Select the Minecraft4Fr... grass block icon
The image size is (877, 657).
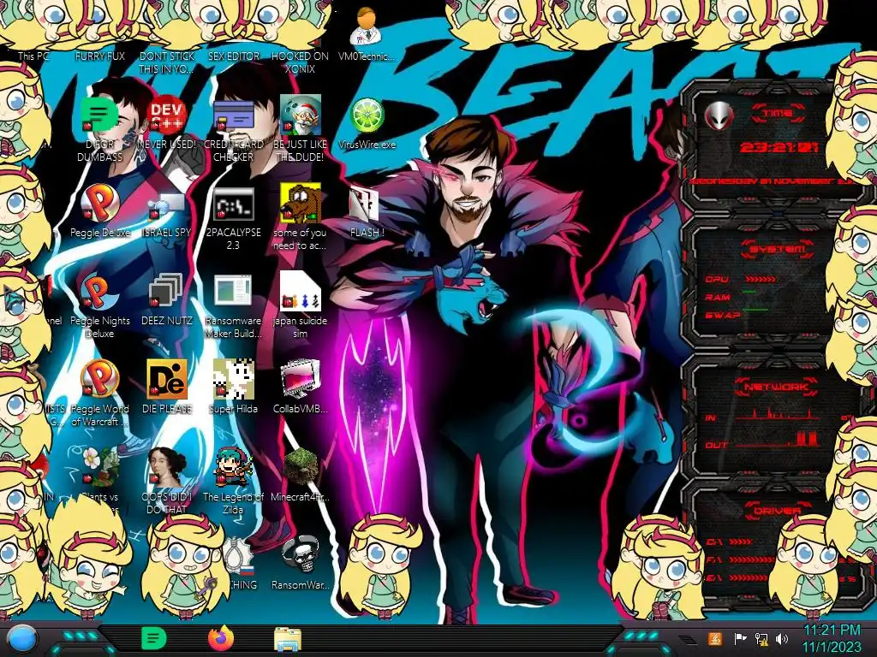point(300,467)
